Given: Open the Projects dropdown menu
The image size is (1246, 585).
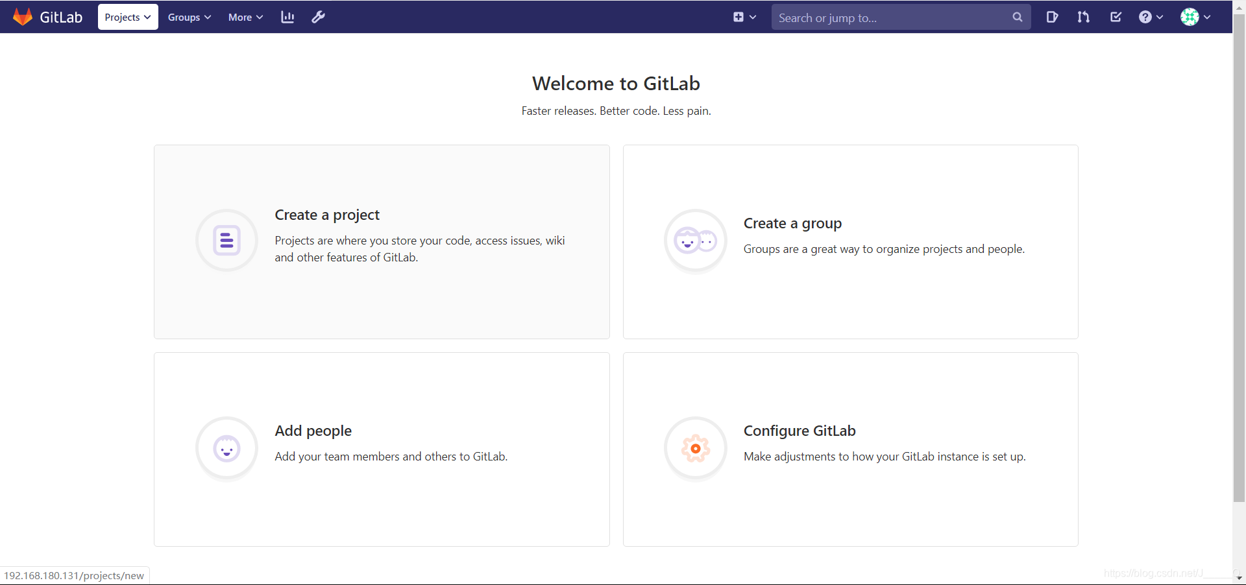Looking at the screenshot, I should click(x=128, y=17).
